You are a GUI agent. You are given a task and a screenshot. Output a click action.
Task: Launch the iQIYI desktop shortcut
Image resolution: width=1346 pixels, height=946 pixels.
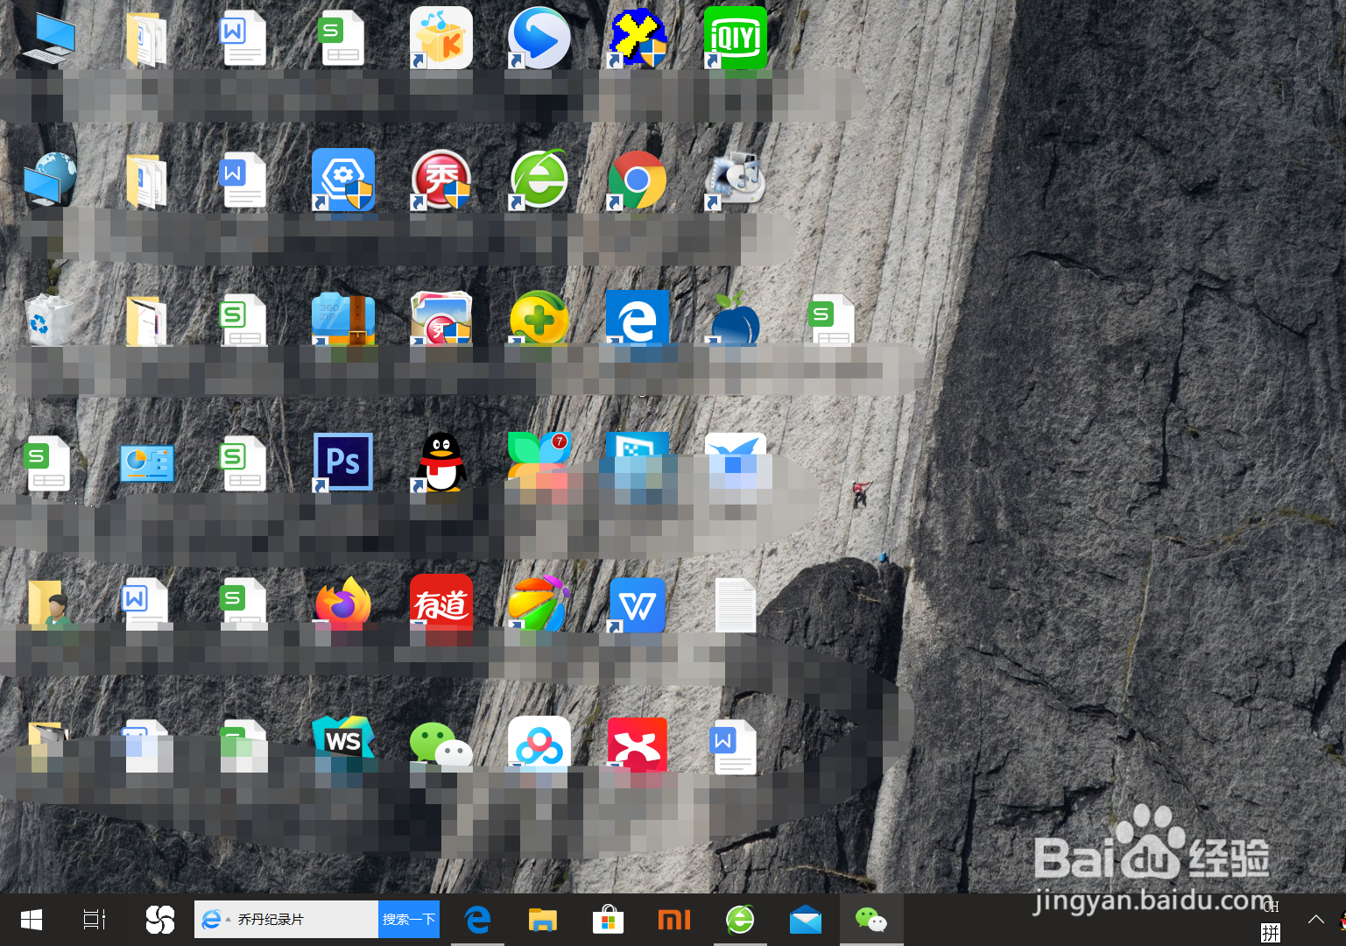tap(736, 38)
